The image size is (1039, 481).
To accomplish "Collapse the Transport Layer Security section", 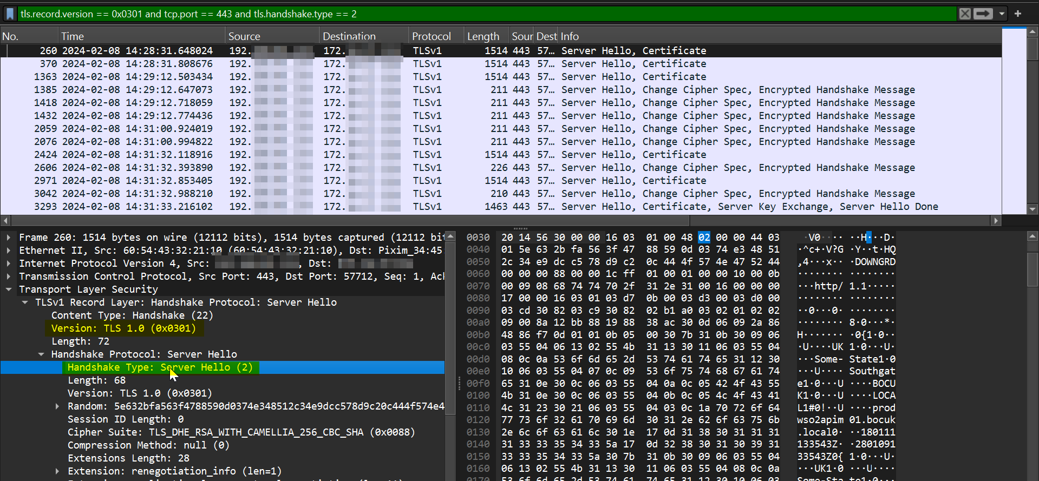I will click(9, 289).
